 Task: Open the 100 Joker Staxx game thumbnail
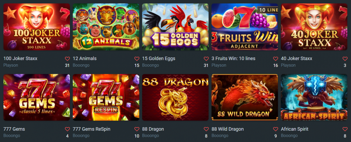(37, 27)
